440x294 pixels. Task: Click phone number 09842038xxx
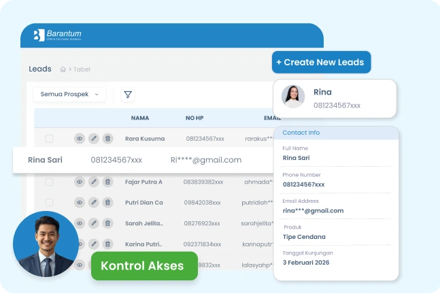click(203, 203)
